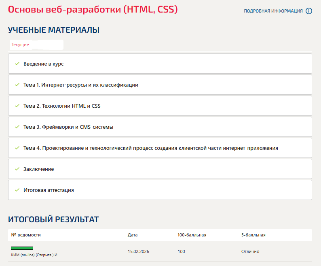Click the green bar in results row

(22, 248)
